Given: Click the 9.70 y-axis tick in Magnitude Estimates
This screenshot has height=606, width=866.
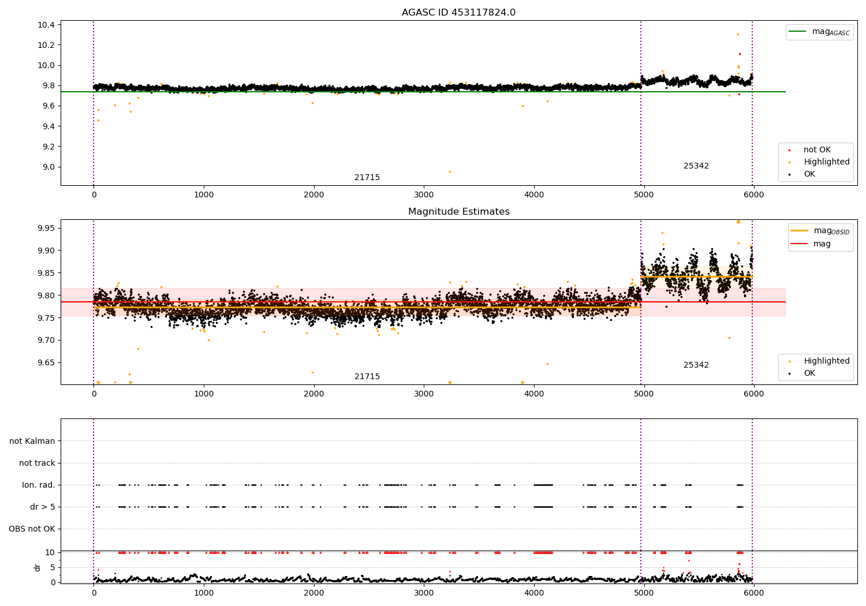Looking at the screenshot, I should (46, 341).
